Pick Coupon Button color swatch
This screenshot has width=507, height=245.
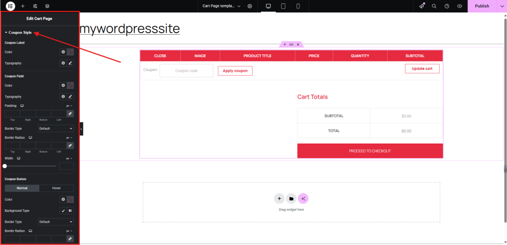[70, 199]
